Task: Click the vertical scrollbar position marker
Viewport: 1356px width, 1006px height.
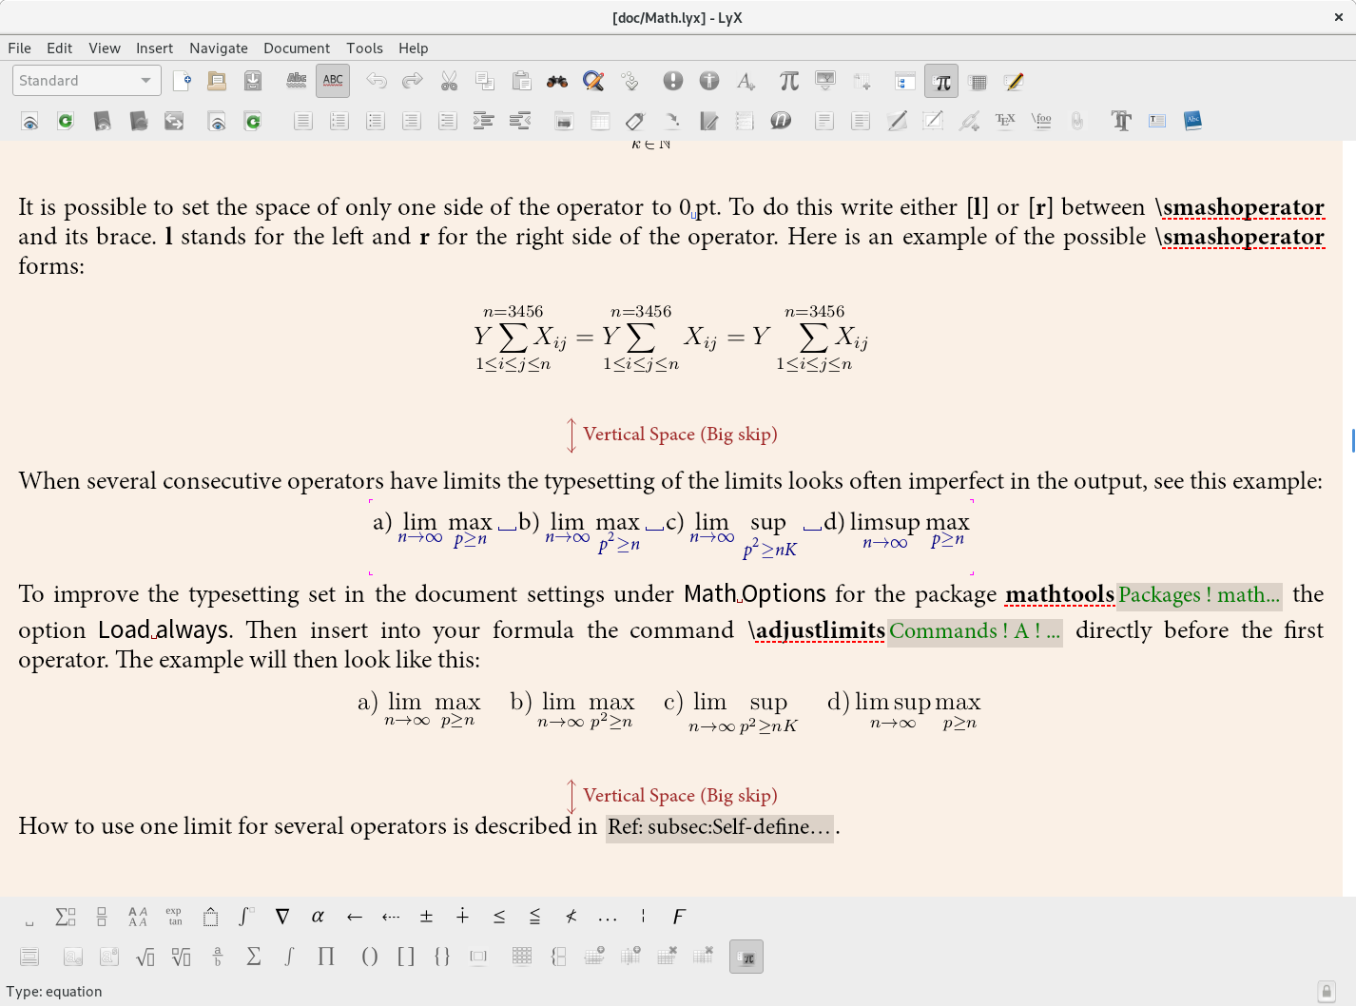Action: point(1352,440)
